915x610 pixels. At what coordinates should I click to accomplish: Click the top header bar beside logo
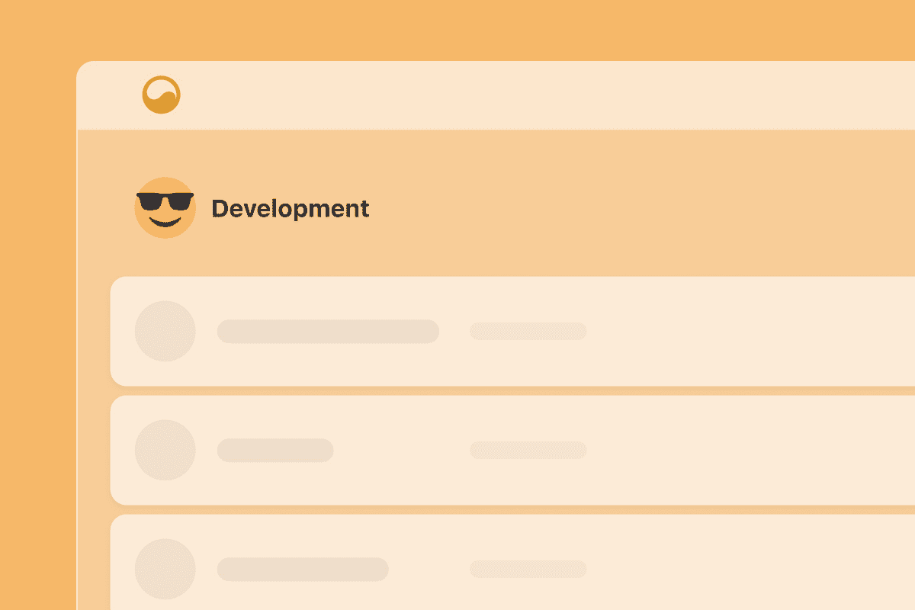[534, 95]
